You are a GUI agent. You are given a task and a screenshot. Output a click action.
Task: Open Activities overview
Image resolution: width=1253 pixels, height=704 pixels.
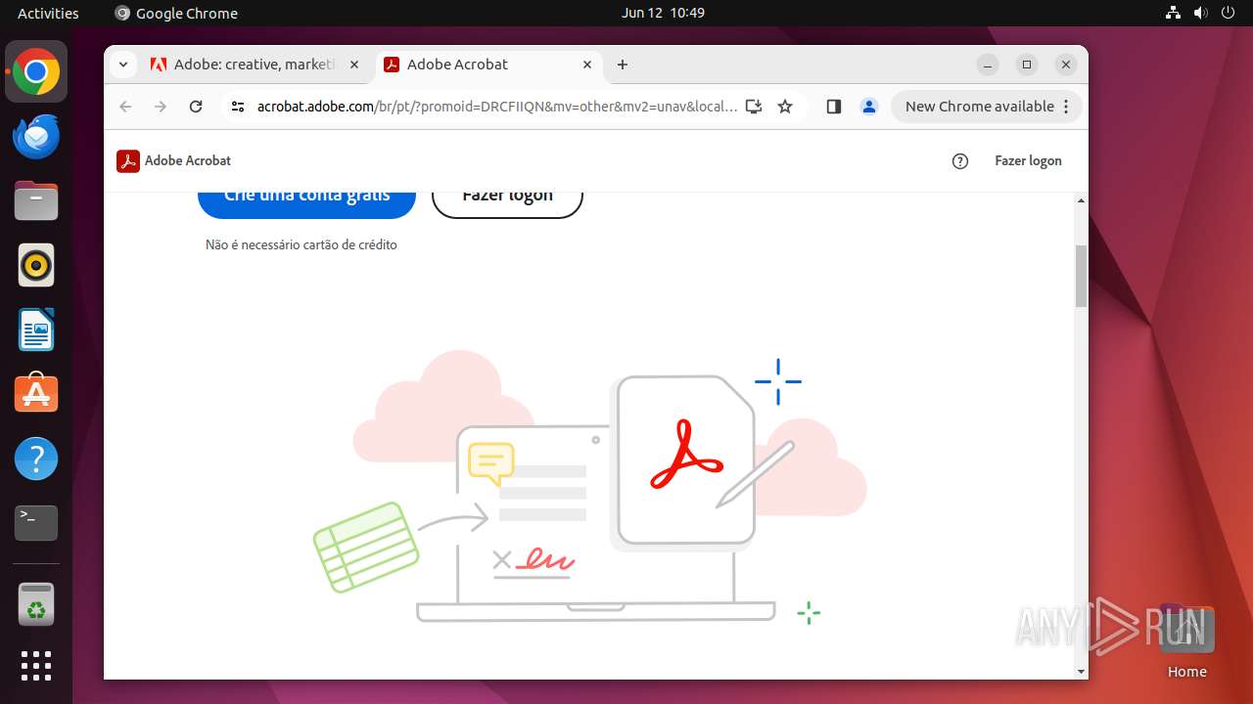pos(48,13)
